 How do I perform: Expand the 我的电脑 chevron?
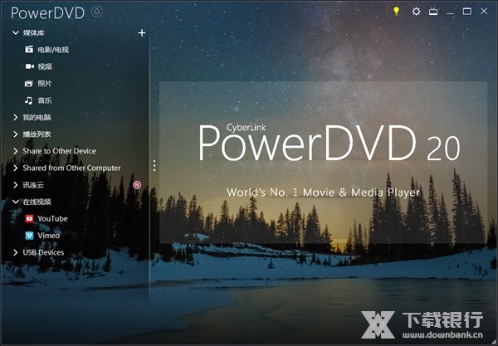tap(15, 118)
